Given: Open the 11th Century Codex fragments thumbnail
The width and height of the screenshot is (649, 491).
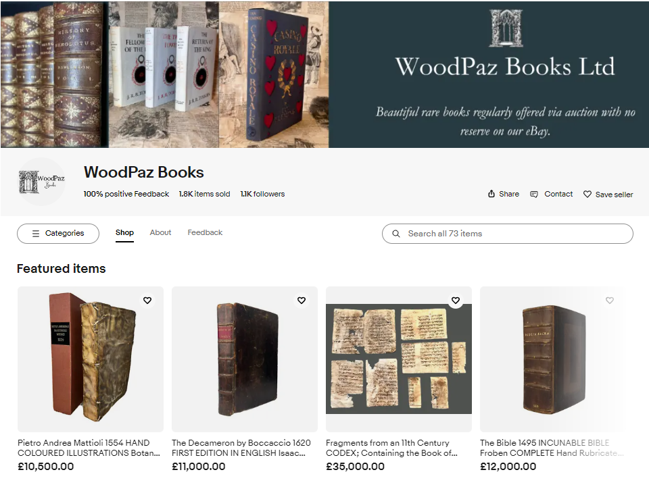Looking at the screenshot, I should pos(399,359).
